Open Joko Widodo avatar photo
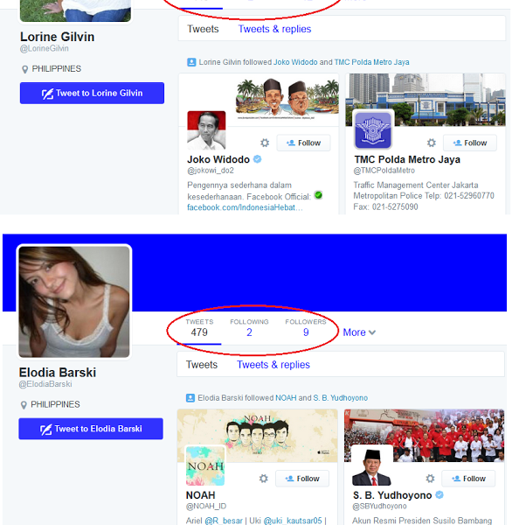This screenshot has height=525, width=526. (206, 130)
